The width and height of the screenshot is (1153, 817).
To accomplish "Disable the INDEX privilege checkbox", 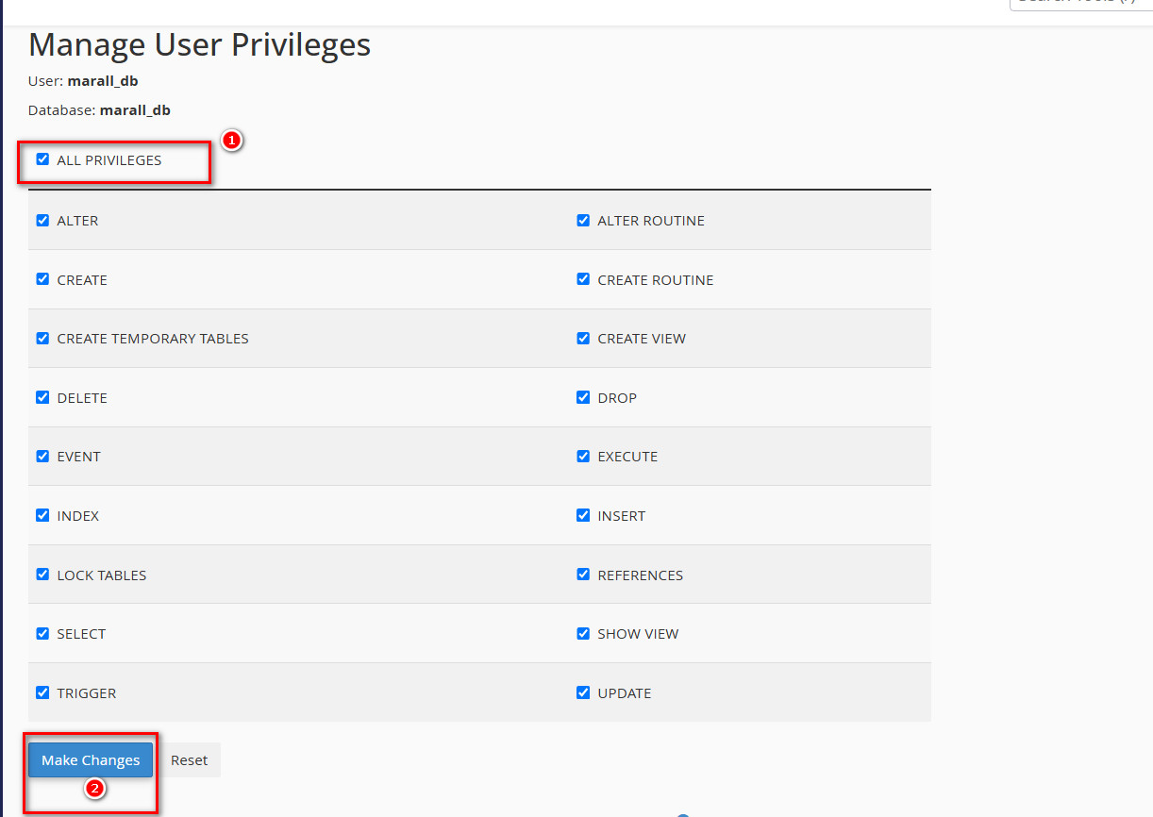I will point(42,515).
